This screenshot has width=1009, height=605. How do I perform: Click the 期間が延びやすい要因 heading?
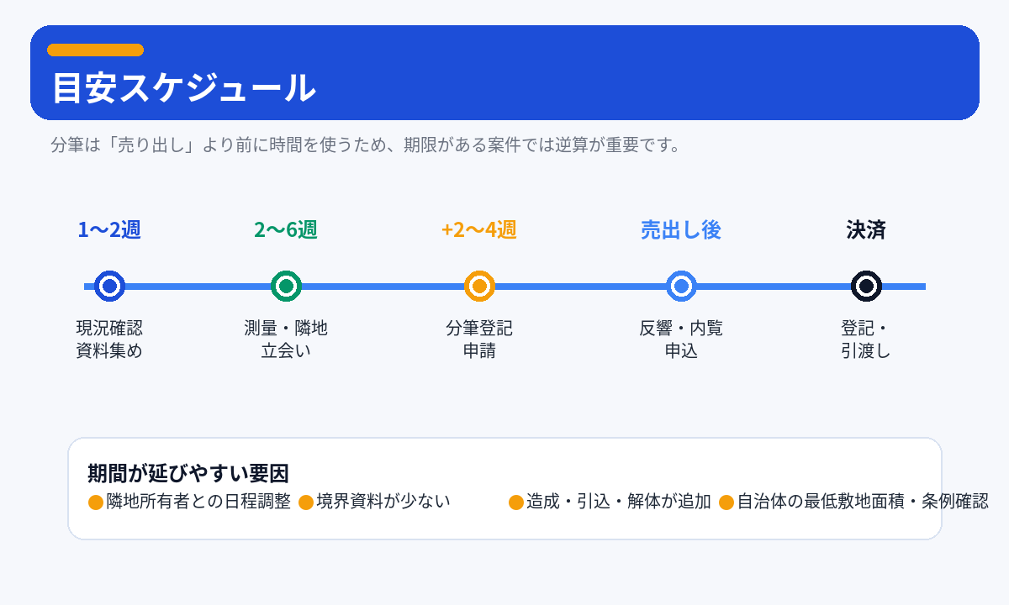point(188,474)
